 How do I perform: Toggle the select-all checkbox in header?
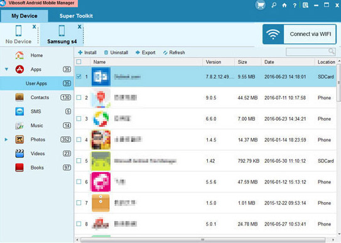pyautogui.click(x=78, y=62)
